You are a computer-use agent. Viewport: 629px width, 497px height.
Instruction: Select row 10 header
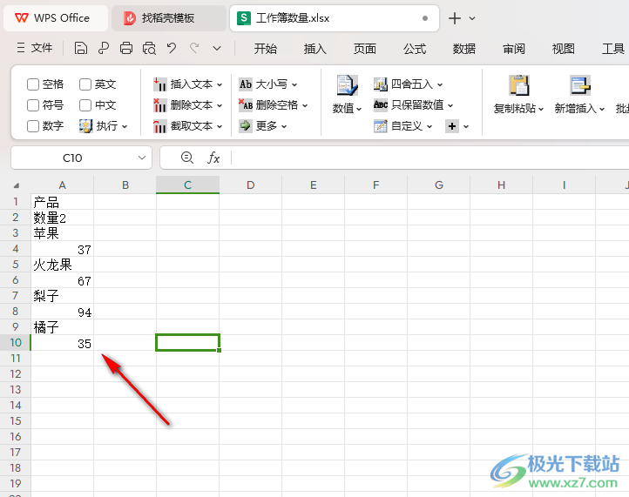coord(15,343)
